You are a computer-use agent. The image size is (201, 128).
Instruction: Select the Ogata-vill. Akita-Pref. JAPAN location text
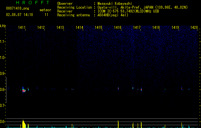coord(143,7)
